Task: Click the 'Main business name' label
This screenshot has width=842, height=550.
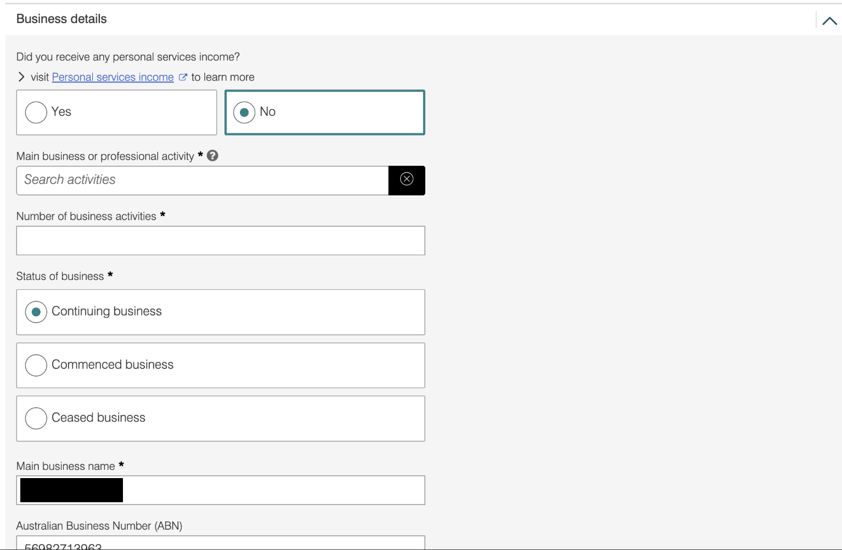Action: pos(66,466)
